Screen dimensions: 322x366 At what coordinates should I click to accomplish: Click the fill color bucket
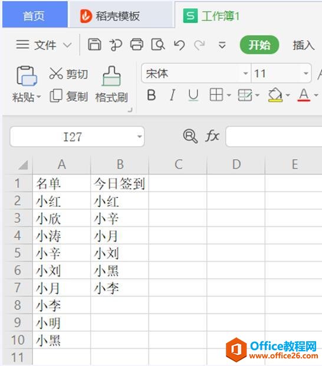[275, 95]
